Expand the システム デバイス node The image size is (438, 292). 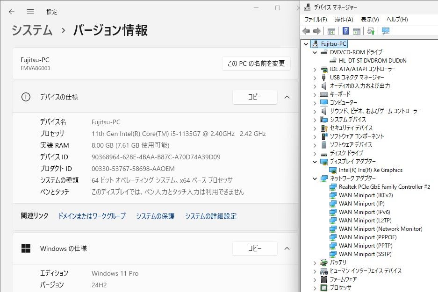point(315,120)
